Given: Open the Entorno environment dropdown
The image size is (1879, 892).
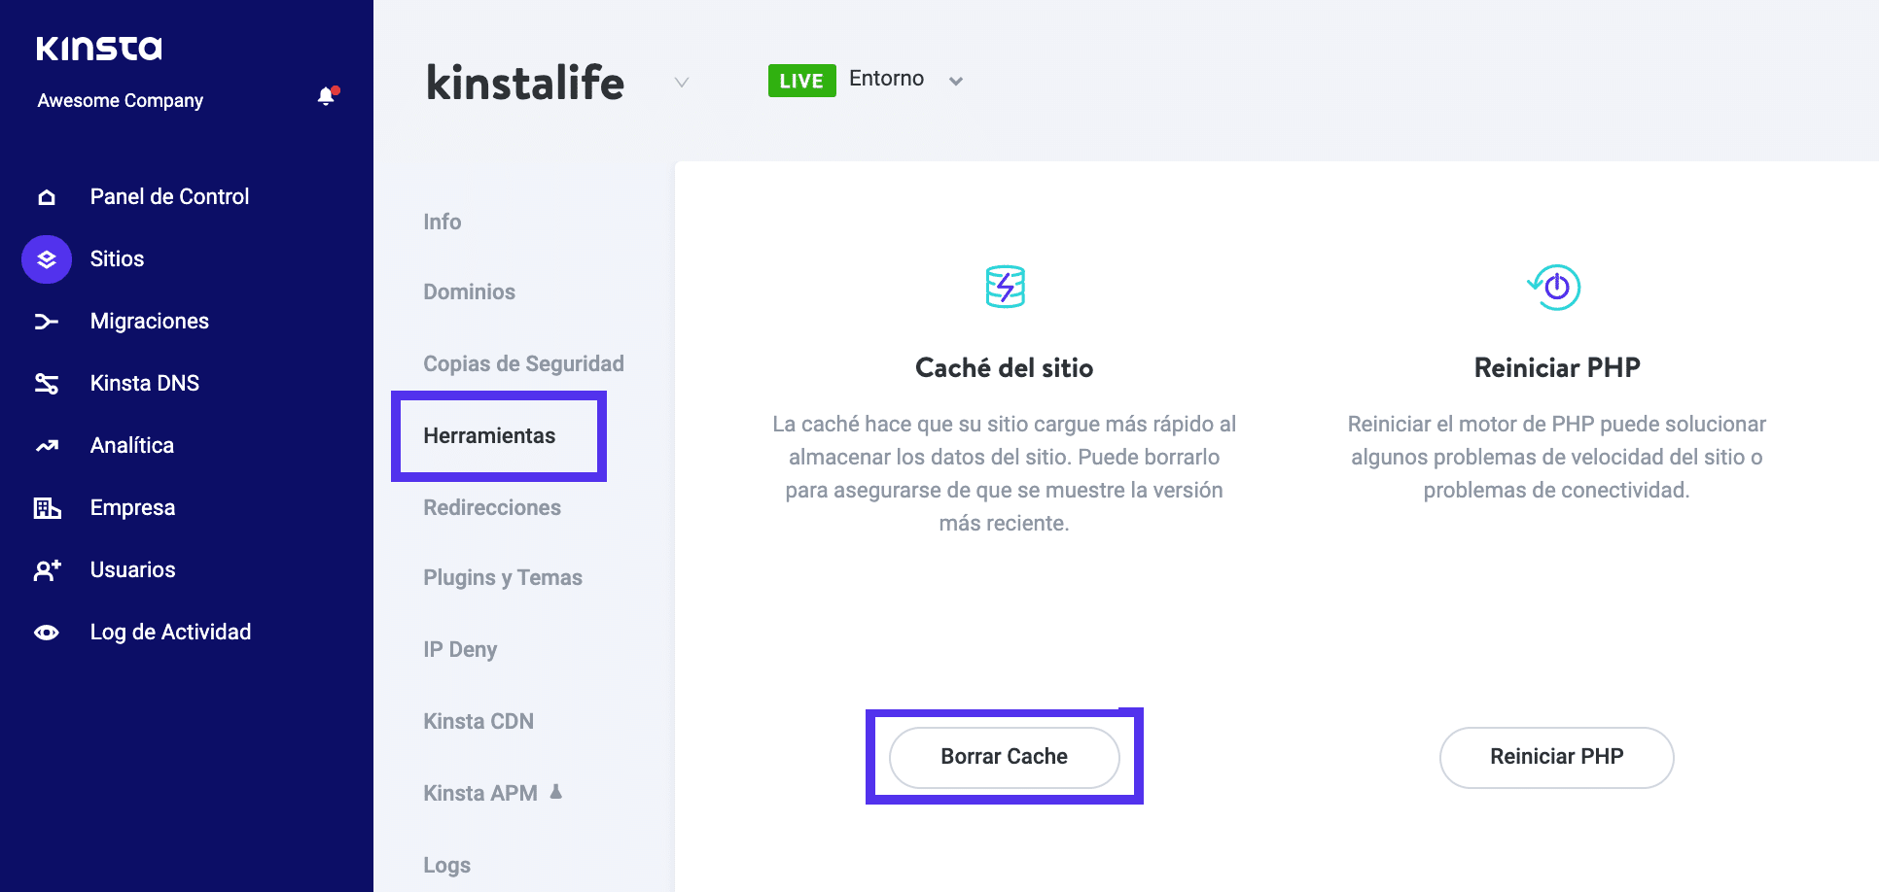Looking at the screenshot, I should (x=955, y=82).
